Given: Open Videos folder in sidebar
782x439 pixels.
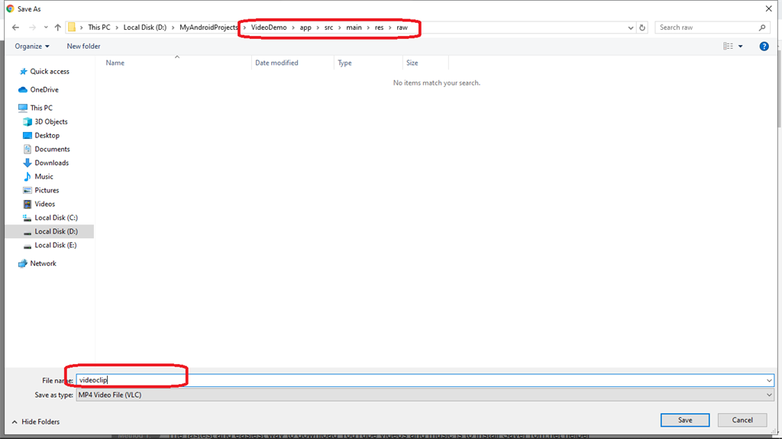Looking at the screenshot, I should point(45,204).
